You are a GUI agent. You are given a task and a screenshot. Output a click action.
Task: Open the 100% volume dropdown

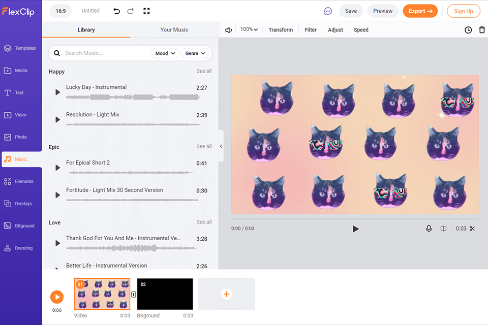coord(249,29)
